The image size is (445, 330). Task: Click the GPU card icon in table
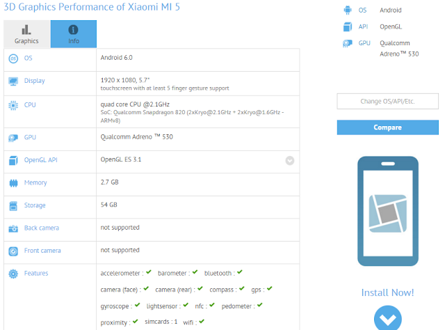pyautogui.click(x=13, y=138)
